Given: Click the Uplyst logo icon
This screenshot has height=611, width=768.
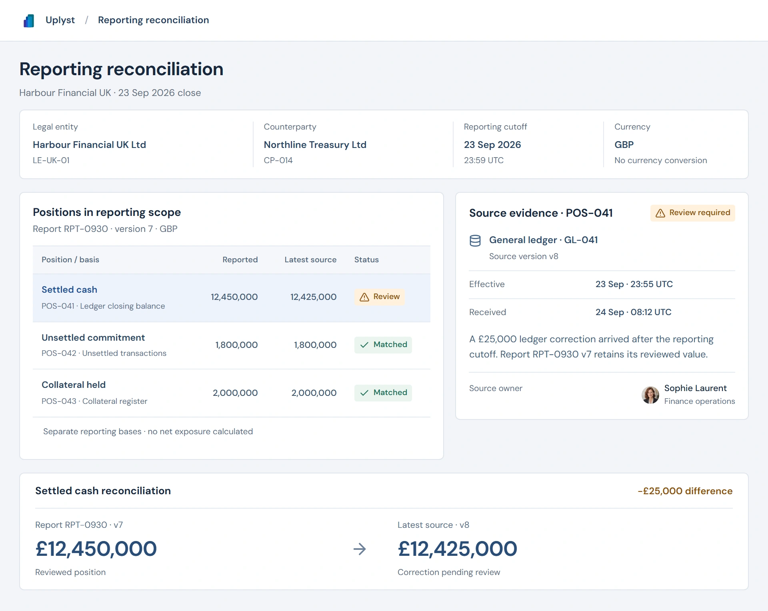Looking at the screenshot, I should 29,20.
